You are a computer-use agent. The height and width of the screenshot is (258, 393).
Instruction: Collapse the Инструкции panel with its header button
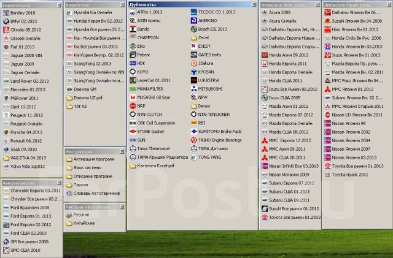point(122,151)
